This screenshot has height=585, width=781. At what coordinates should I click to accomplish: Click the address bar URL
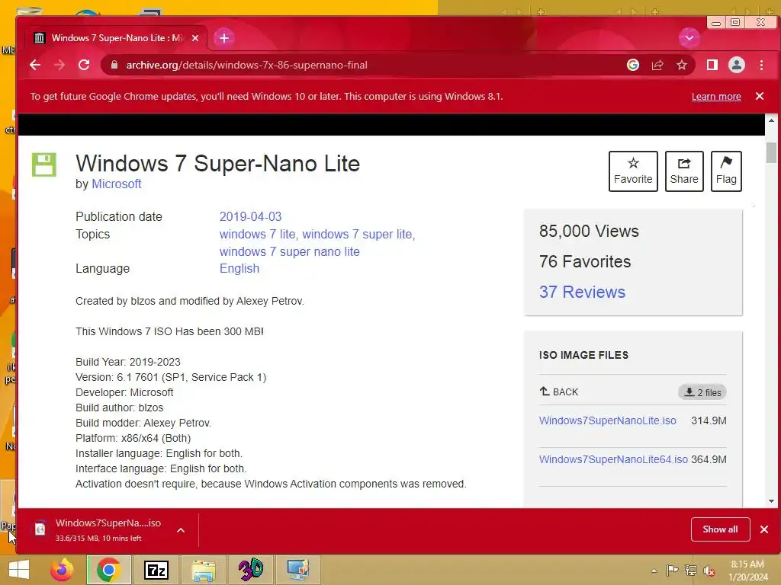point(246,65)
